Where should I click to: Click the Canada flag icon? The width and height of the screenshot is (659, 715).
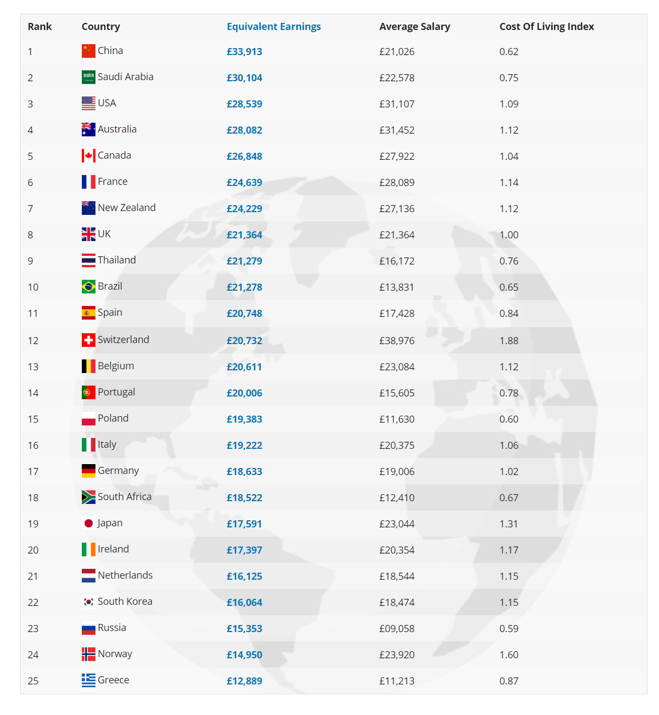(88, 156)
